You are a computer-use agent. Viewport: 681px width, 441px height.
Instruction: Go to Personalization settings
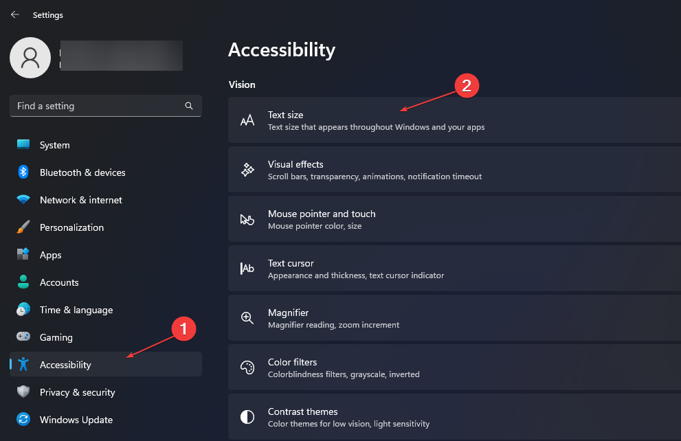click(106, 227)
